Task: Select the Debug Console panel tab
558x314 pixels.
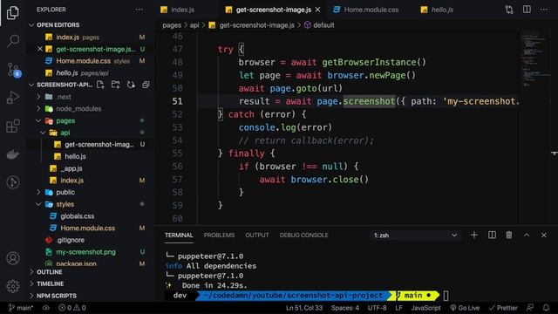Action: click(303, 235)
